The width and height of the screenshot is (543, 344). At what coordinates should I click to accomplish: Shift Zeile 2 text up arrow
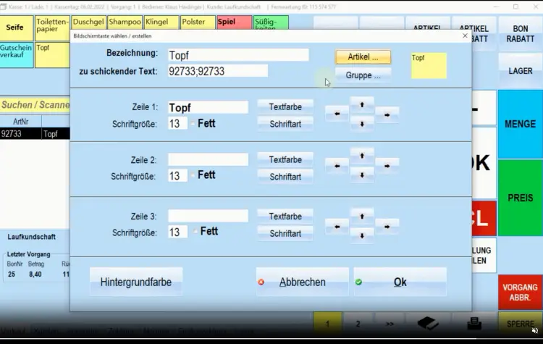[x=362, y=156]
